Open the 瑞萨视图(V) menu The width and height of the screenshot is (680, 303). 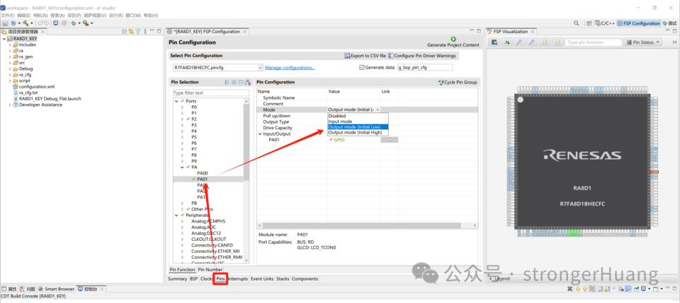[x=94, y=16]
